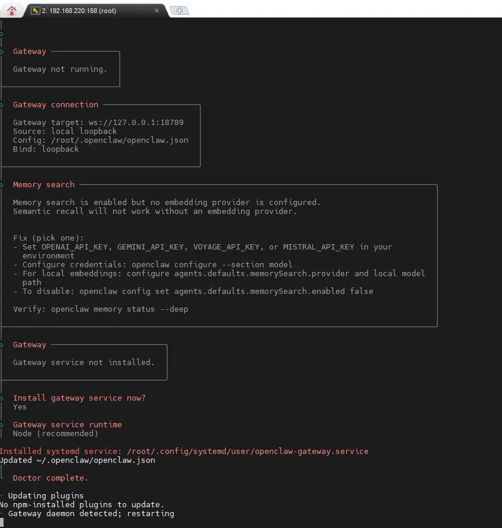502x528 pixels.
Task: Click 'Node (recommended)' runtime choice
Action: (56, 433)
